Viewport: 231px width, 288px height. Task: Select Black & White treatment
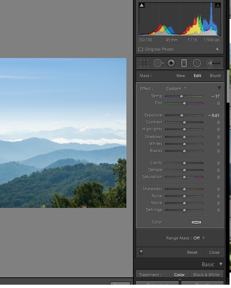(206, 275)
